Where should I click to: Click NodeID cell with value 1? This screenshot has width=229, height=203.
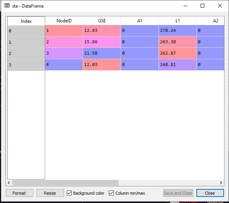coord(64,31)
